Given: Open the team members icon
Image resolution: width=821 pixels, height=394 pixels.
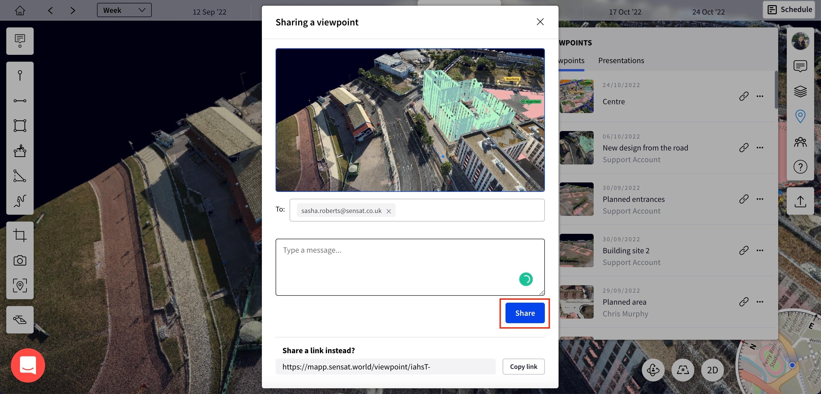Looking at the screenshot, I should coord(800,142).
